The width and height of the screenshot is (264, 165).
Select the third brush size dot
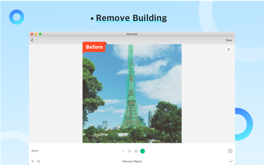point(136,151)
